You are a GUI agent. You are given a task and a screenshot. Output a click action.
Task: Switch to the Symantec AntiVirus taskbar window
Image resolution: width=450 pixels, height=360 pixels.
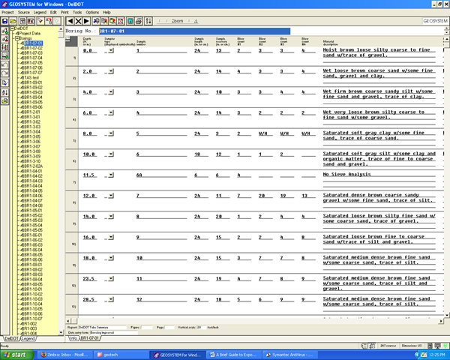(x=290, y=355)
